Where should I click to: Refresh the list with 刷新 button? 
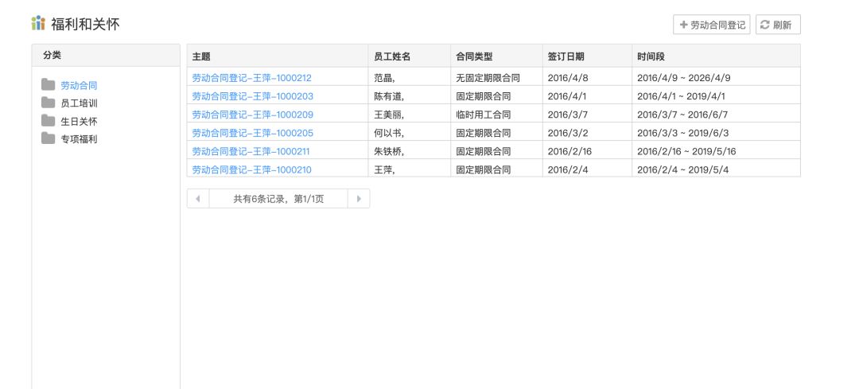[778, 25]
